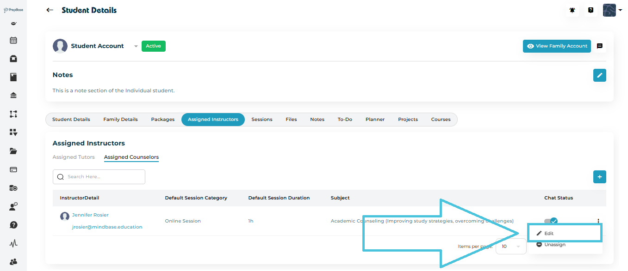Click the help question mark in top bar
628x271 pixels.
(591, 10)
